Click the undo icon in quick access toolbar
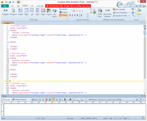The image size is (147, 121). 13,2
